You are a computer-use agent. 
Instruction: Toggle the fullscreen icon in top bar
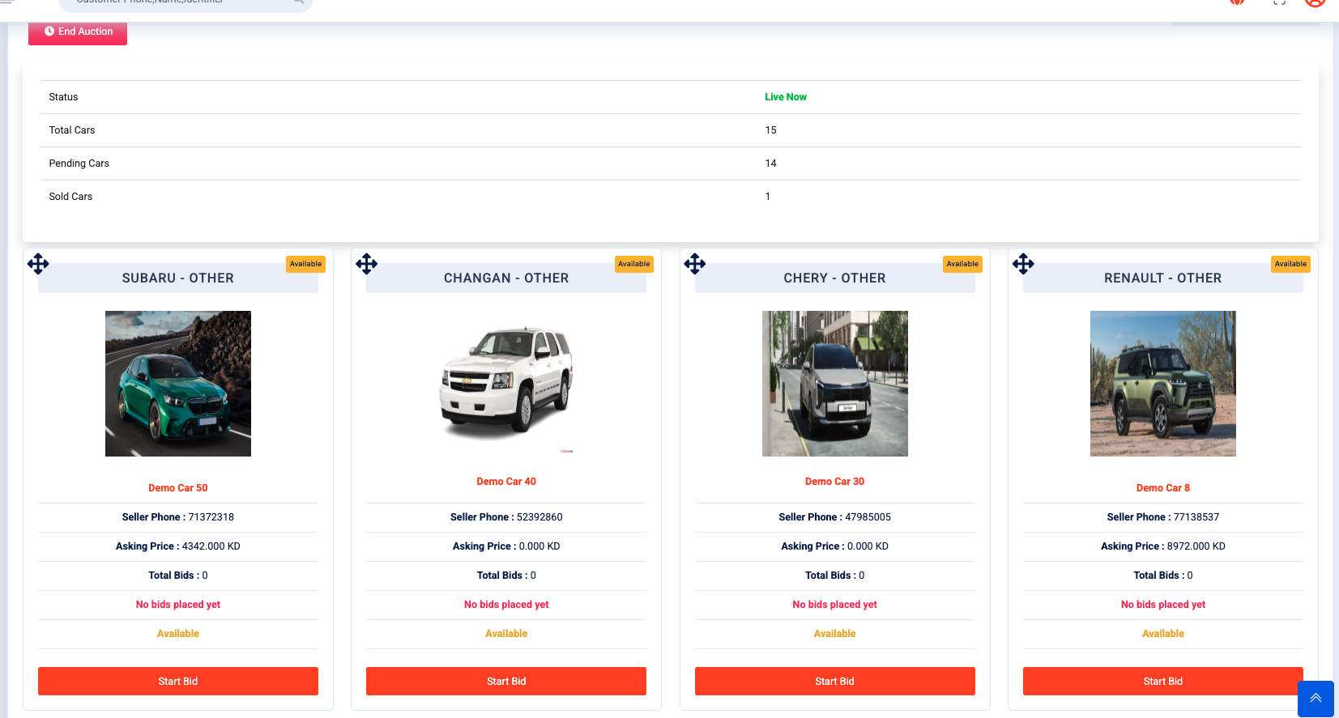click(x=1279, y=2)
